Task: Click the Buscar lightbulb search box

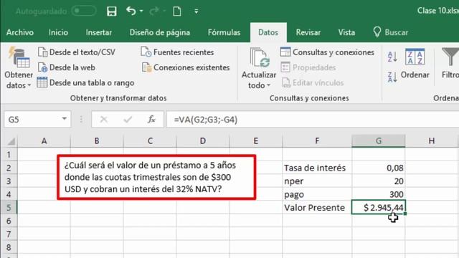Action: pyautogui.click(x=390, y=32)
